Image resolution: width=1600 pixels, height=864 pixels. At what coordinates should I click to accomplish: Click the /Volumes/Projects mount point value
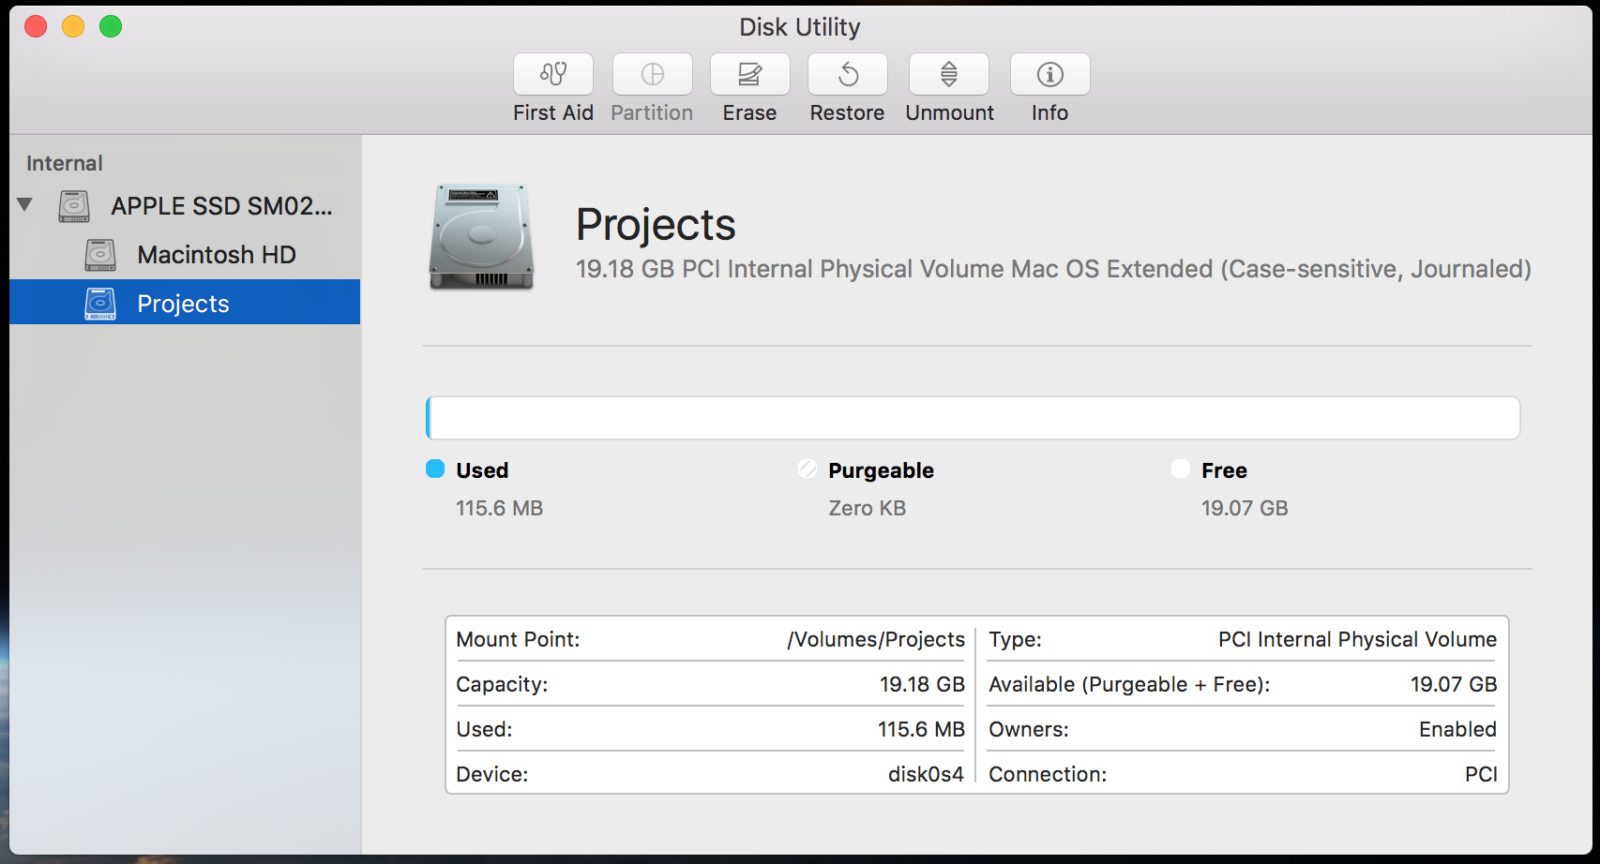[x=876, y=639]
